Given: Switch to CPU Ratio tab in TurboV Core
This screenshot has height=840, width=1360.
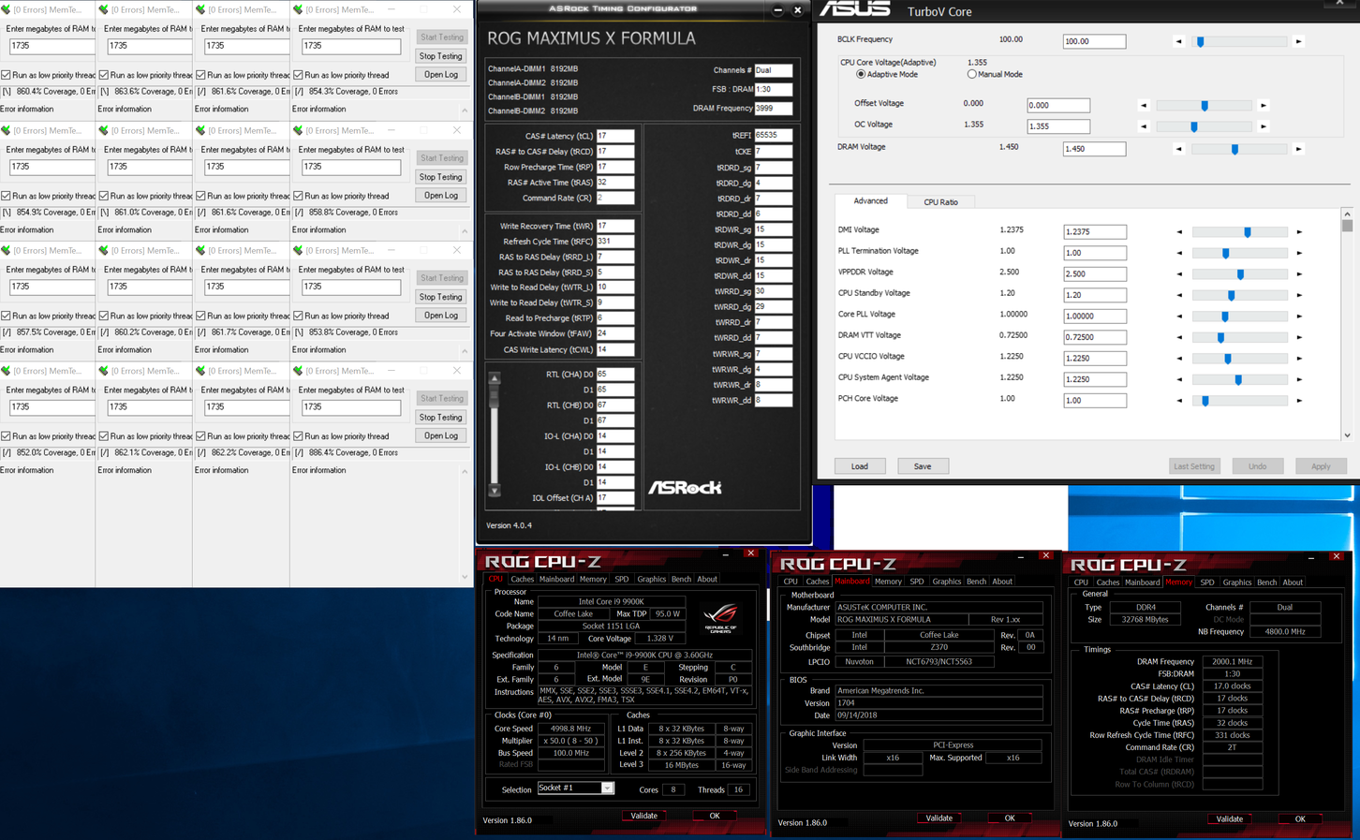Looking at the screenshot, I should (x=940, y=202).
